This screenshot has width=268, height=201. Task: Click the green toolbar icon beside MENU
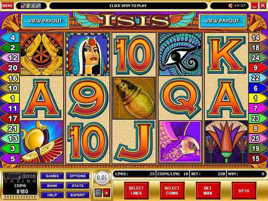coord(28,6)
